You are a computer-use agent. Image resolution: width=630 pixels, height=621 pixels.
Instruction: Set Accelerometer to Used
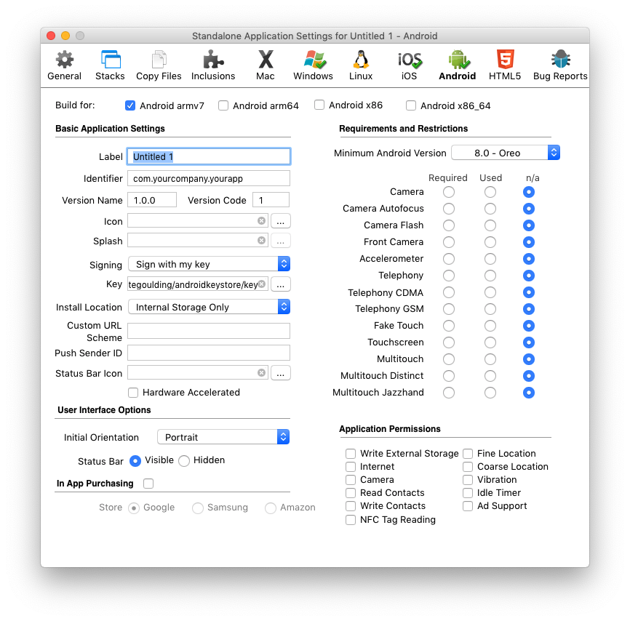[490, 259]
